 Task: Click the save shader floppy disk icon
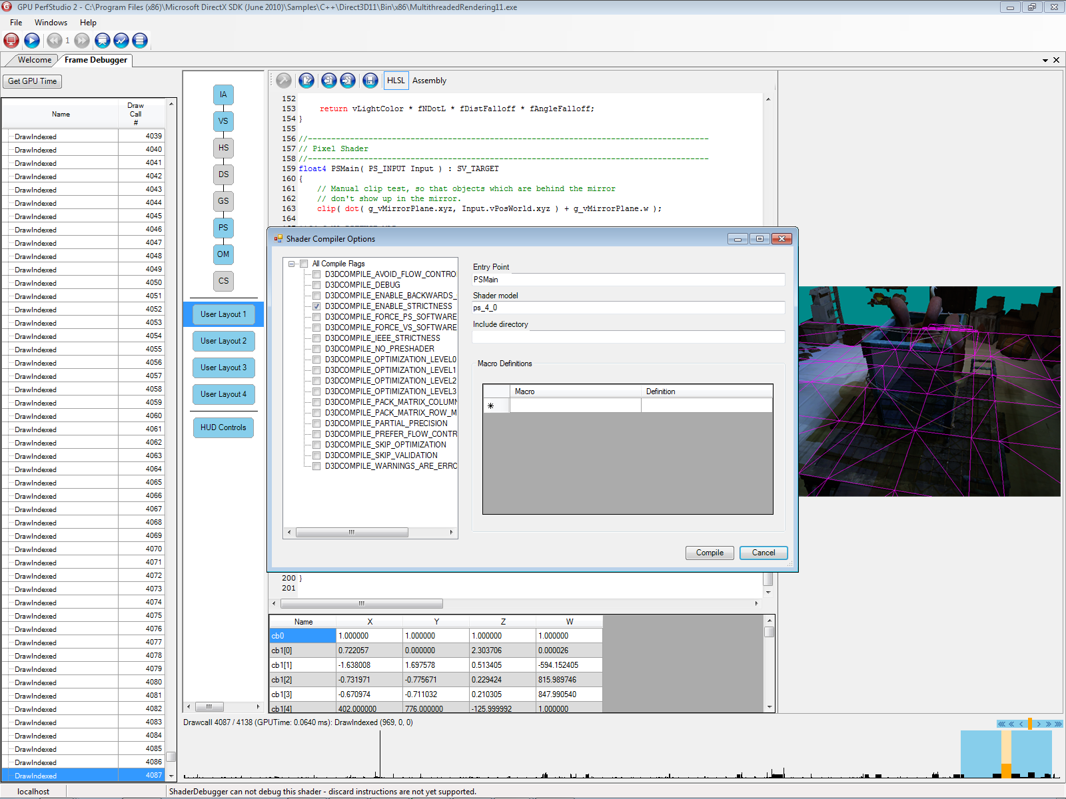370,81
